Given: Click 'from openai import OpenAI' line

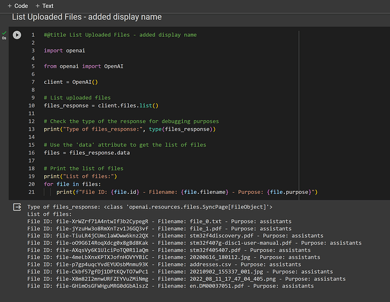Looking at the screenshot, I should click(x=83, y=66).
